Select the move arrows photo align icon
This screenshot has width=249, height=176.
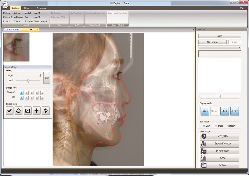[x=37, y=110]
